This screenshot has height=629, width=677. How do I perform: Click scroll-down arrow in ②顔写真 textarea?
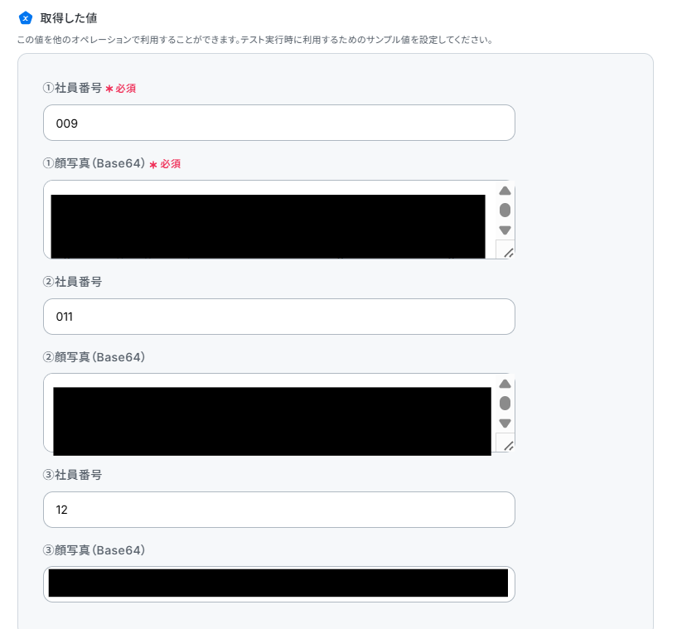click(x=505, y=423)
